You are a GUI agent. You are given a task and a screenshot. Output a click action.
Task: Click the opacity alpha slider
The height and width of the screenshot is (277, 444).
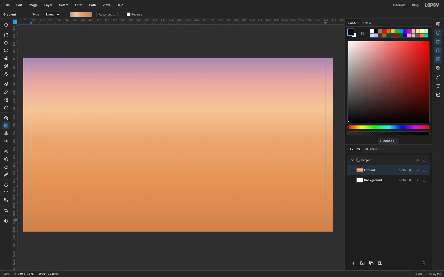tap(389, 133)
